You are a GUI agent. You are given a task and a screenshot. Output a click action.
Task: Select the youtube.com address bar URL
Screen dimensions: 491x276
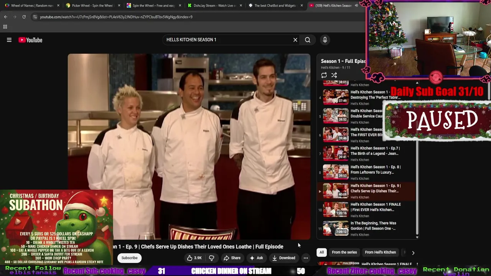pos(116,17)
